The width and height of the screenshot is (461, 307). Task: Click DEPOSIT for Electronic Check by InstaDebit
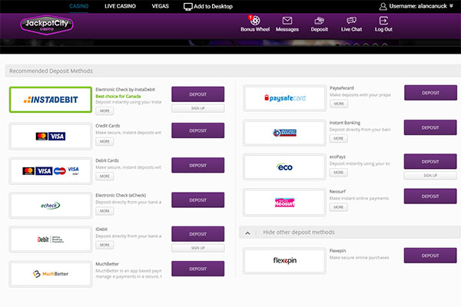pos(198,94)
